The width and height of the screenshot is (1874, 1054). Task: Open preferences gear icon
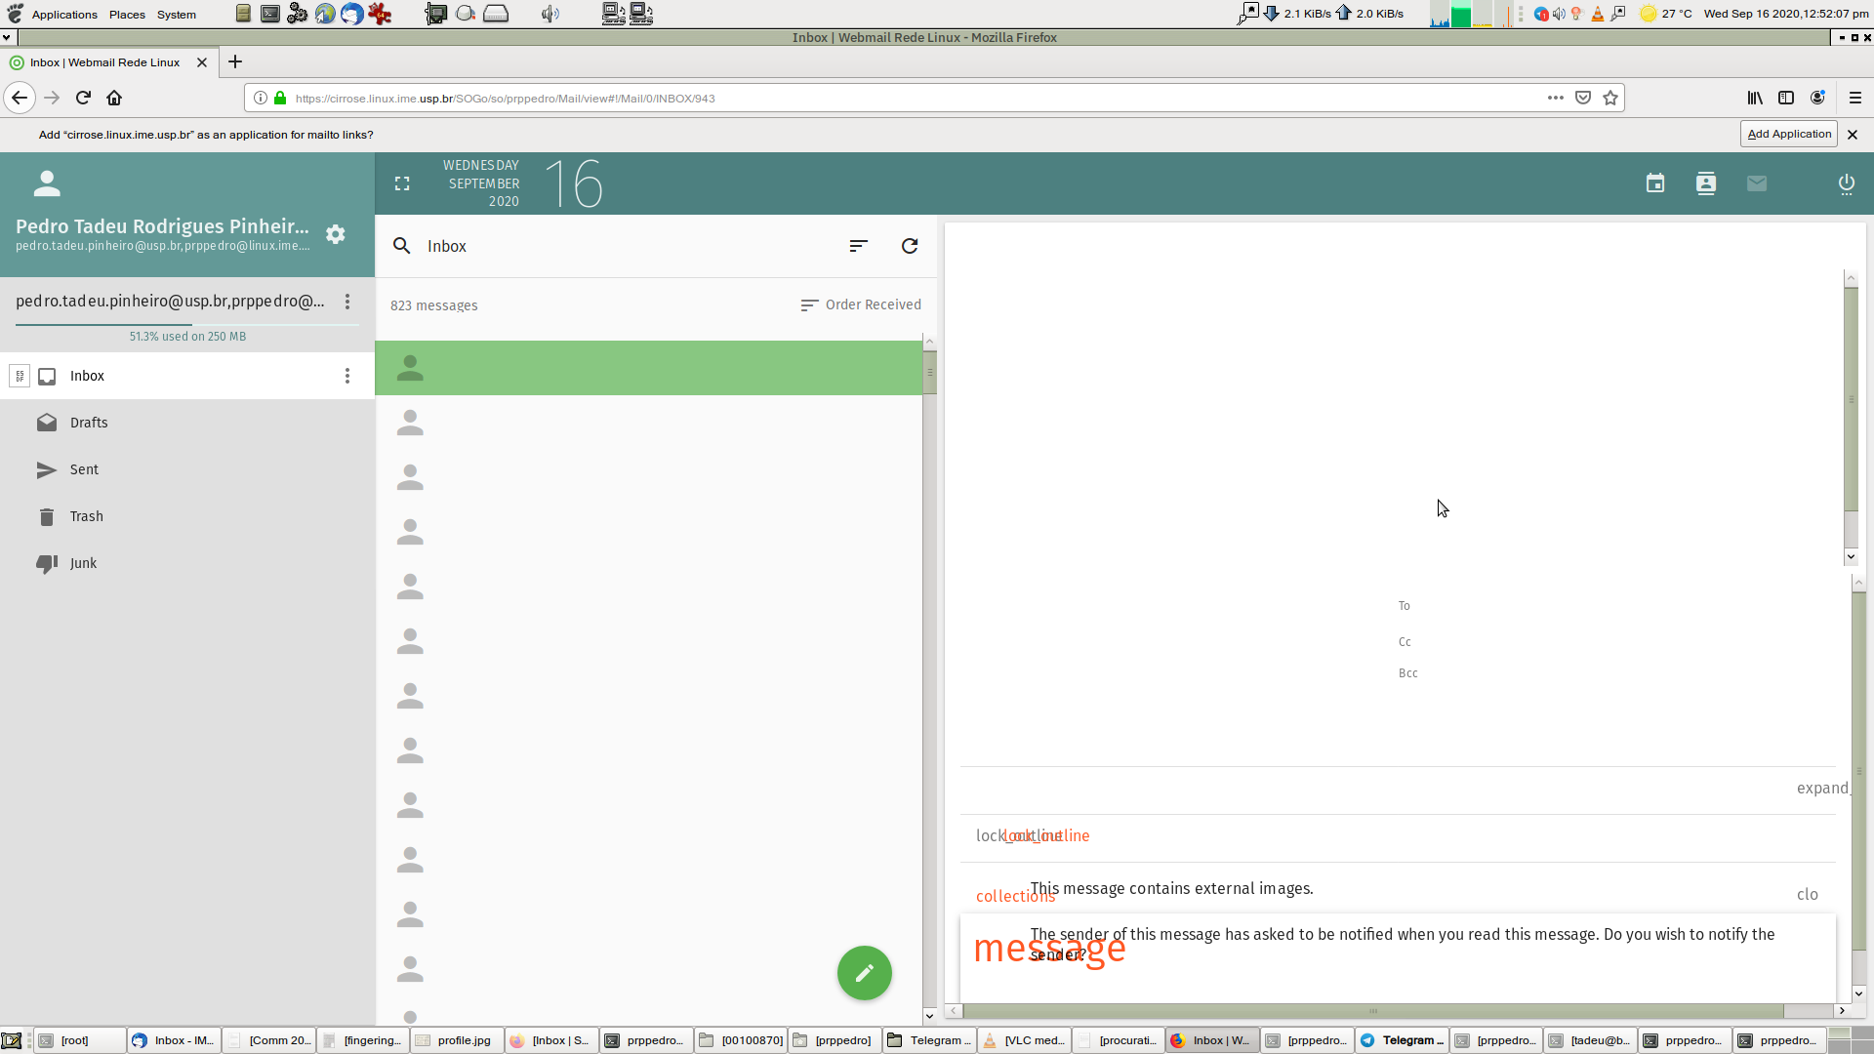click(336, 234)
